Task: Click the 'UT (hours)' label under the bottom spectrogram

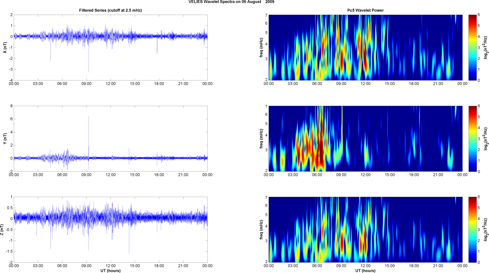Action: tap(365, 270)
